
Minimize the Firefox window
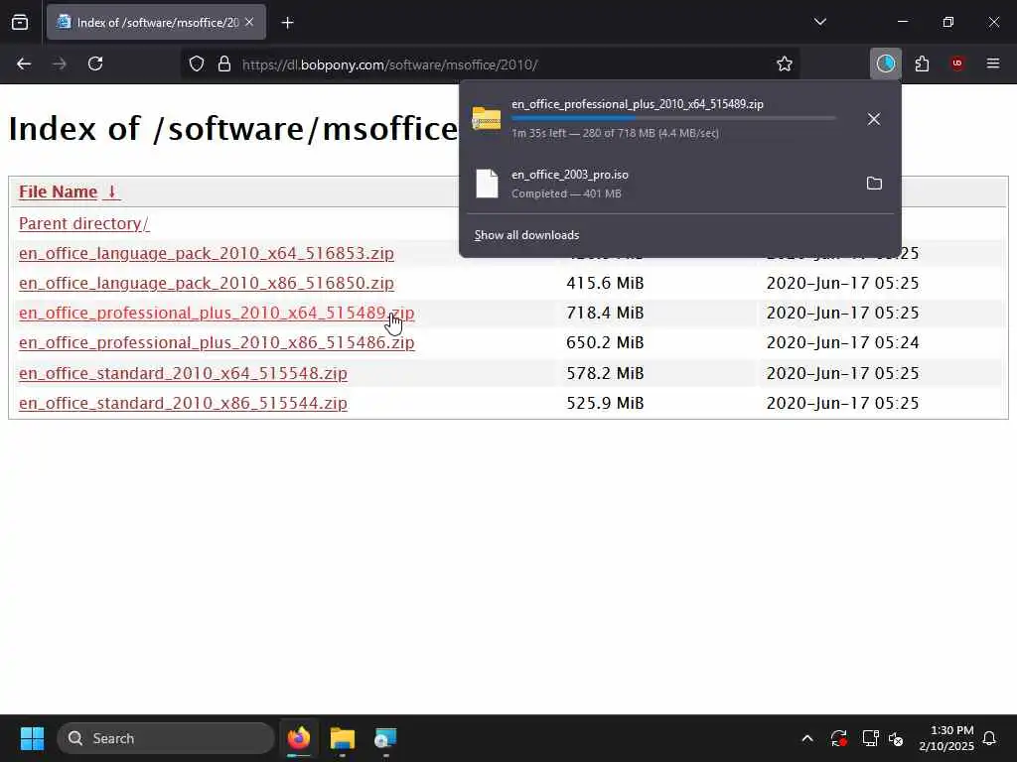click(902, 22)
